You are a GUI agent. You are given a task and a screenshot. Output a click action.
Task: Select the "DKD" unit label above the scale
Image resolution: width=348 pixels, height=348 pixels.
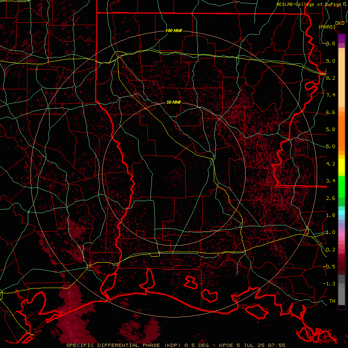point(339,23)
